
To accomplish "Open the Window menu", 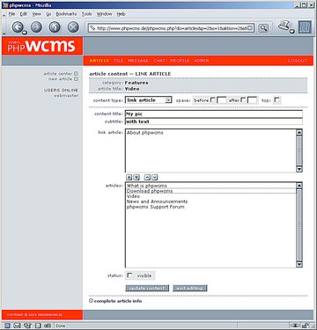I will pyautogui.click(x=105, y=14).
